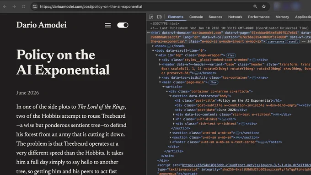Select the h1 post-title element line

pos(228,100)
